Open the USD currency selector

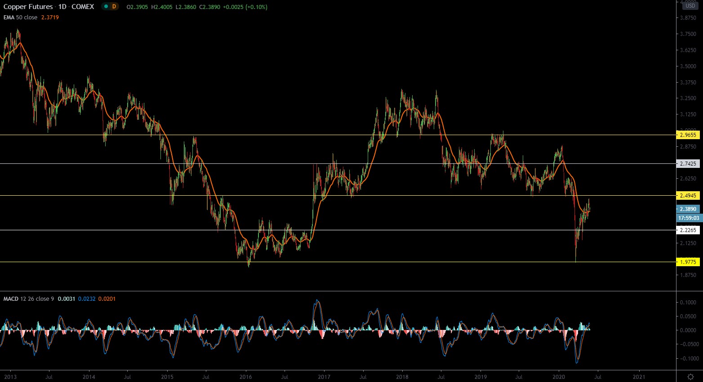click(x=690, y=6)
